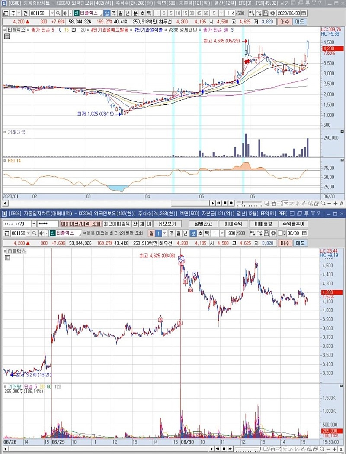The image size is (346, 454).
Task: Select the 월 (monthly) period in top chart toolbar
Action: click(x=121, y=13)
